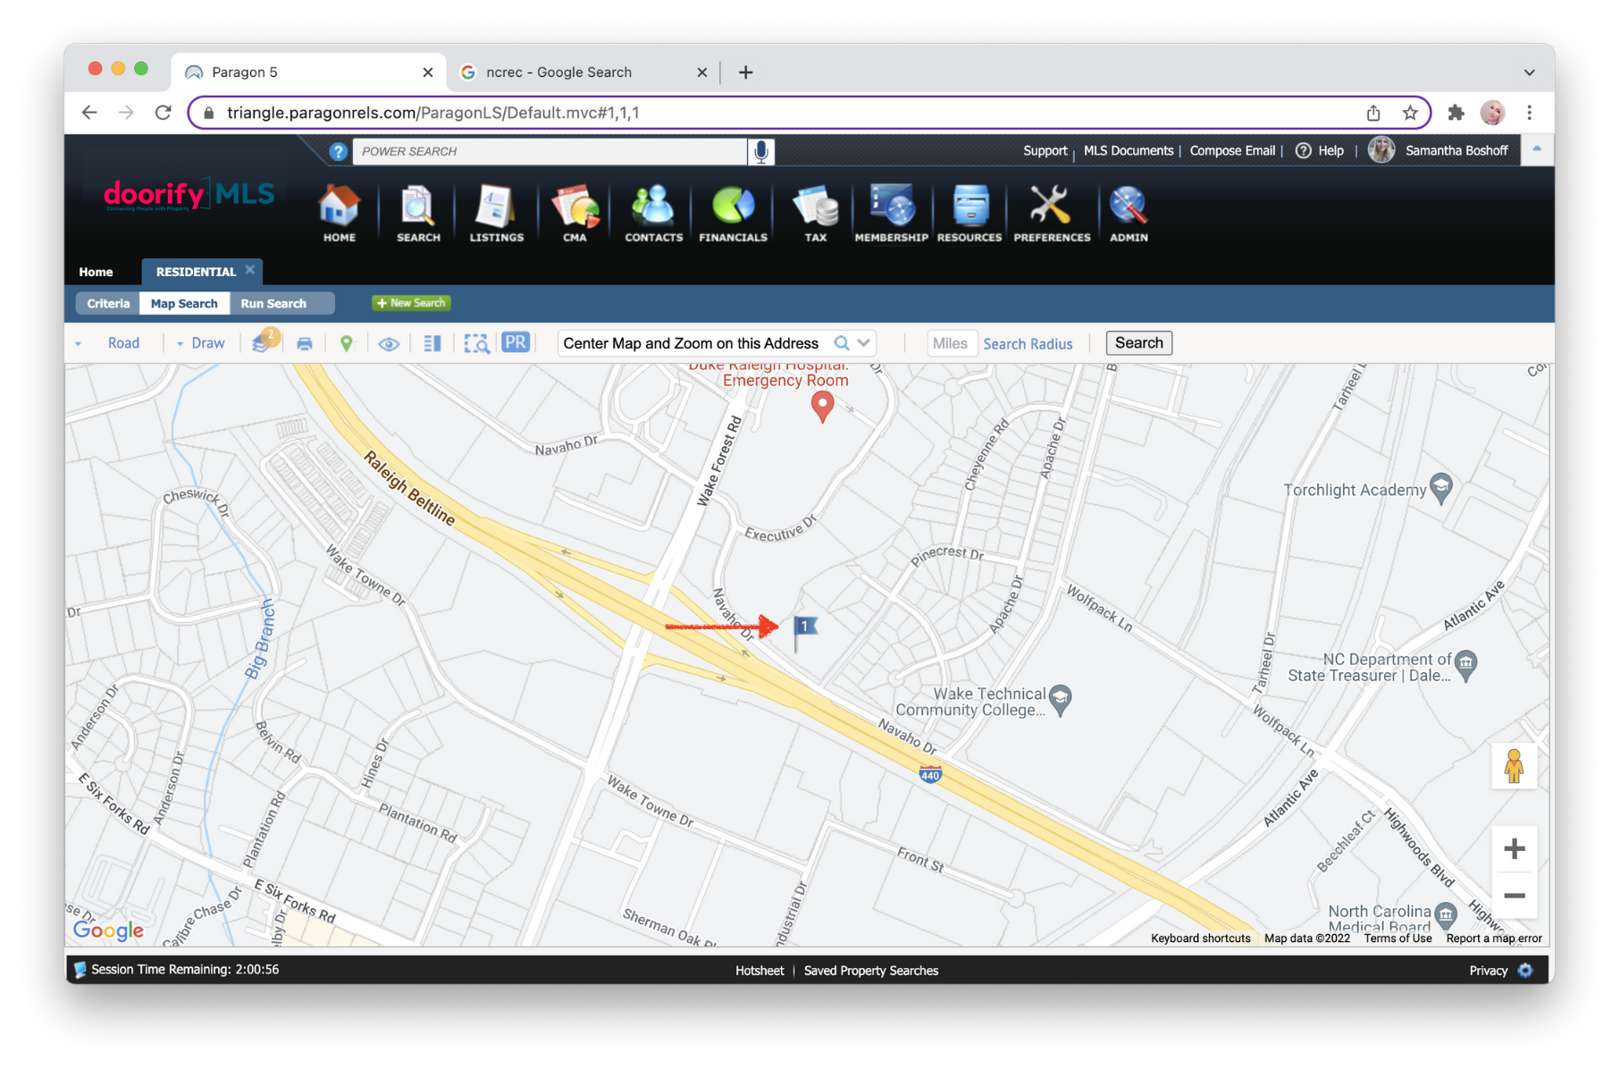Viewport: 1620px width, 1070px height.
Task: Expand the address box dropdown arrow
Action: [864, 343]
